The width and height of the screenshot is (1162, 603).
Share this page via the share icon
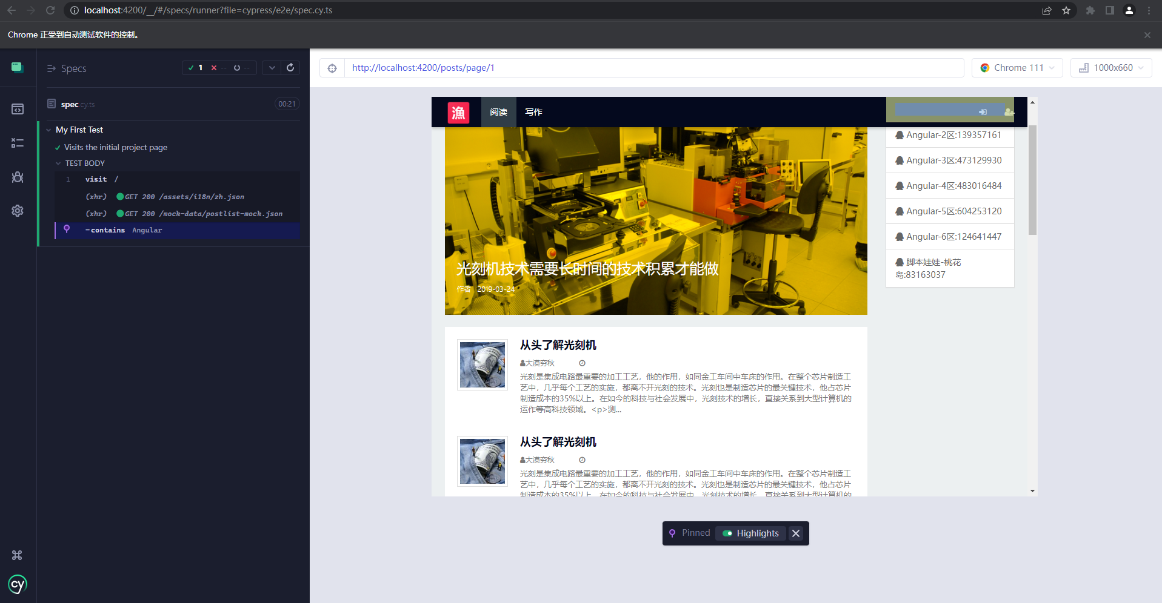1047,10
